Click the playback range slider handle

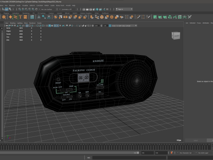[138, 153]
